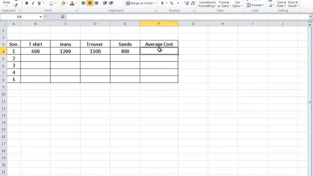The height and width of the screenshot is (176, 313).
Task: Align text left
Action: pos(84,3)
